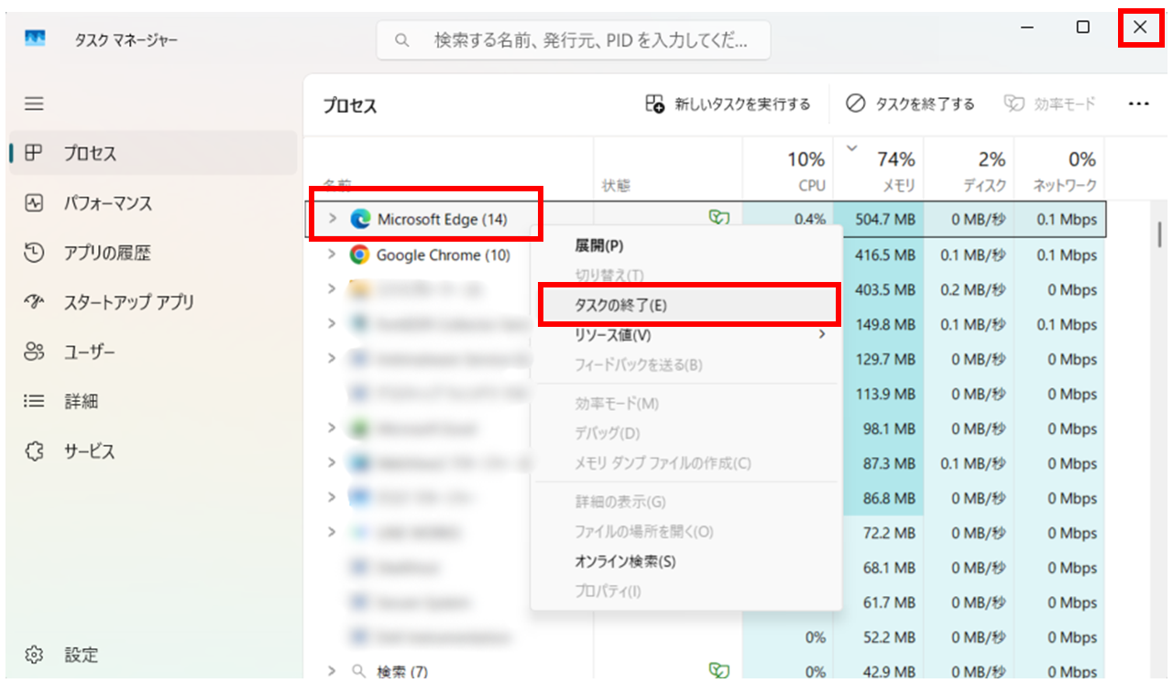Image resolution: width=1173 pixels, height=683 pixels.
Task: Click the process search input field
Action: tap(573, 40)
